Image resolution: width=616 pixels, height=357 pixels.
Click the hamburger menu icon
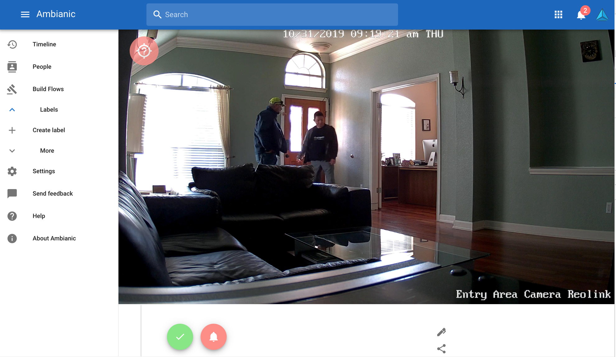25,14
